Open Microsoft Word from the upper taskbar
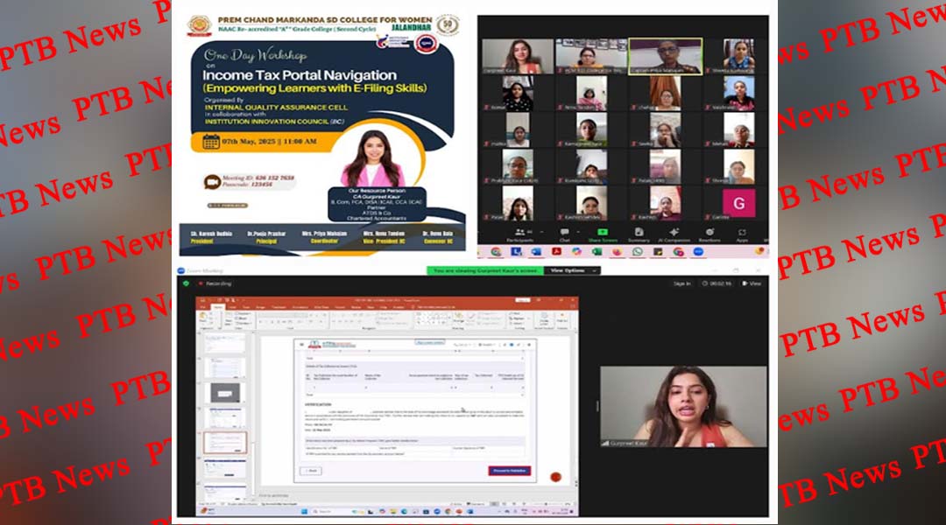 click(536, 251)
